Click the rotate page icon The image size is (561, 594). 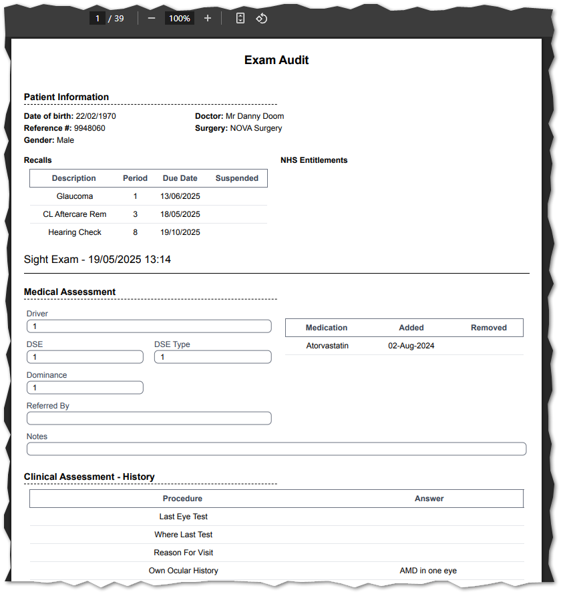(x=262, y=18)
